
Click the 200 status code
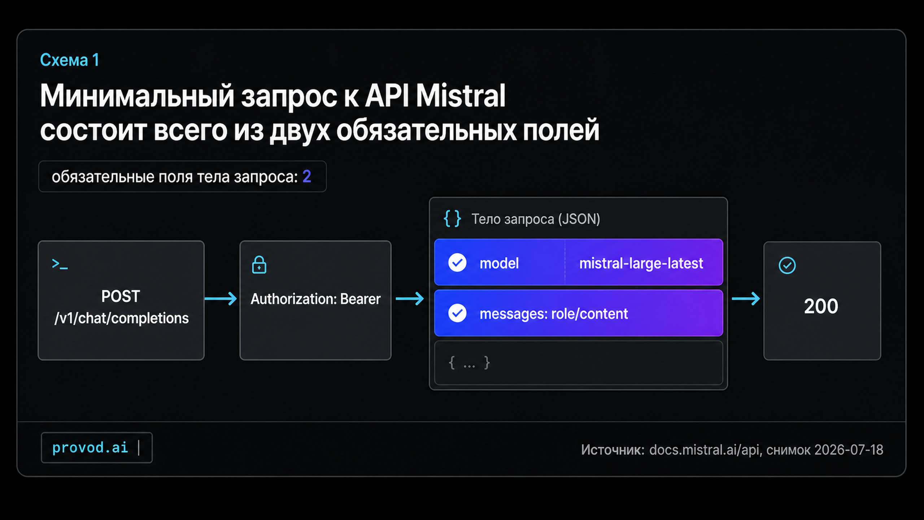coord(821,306)
